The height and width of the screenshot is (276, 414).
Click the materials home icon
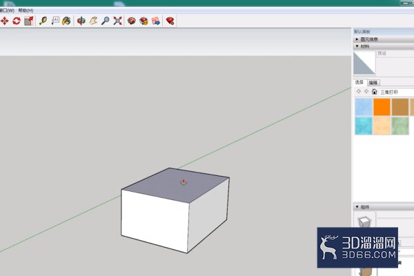375,92
